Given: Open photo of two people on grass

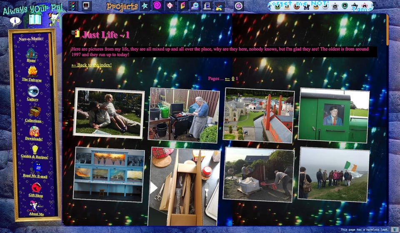Looking at the screenshot, I should tap(109, 113).
